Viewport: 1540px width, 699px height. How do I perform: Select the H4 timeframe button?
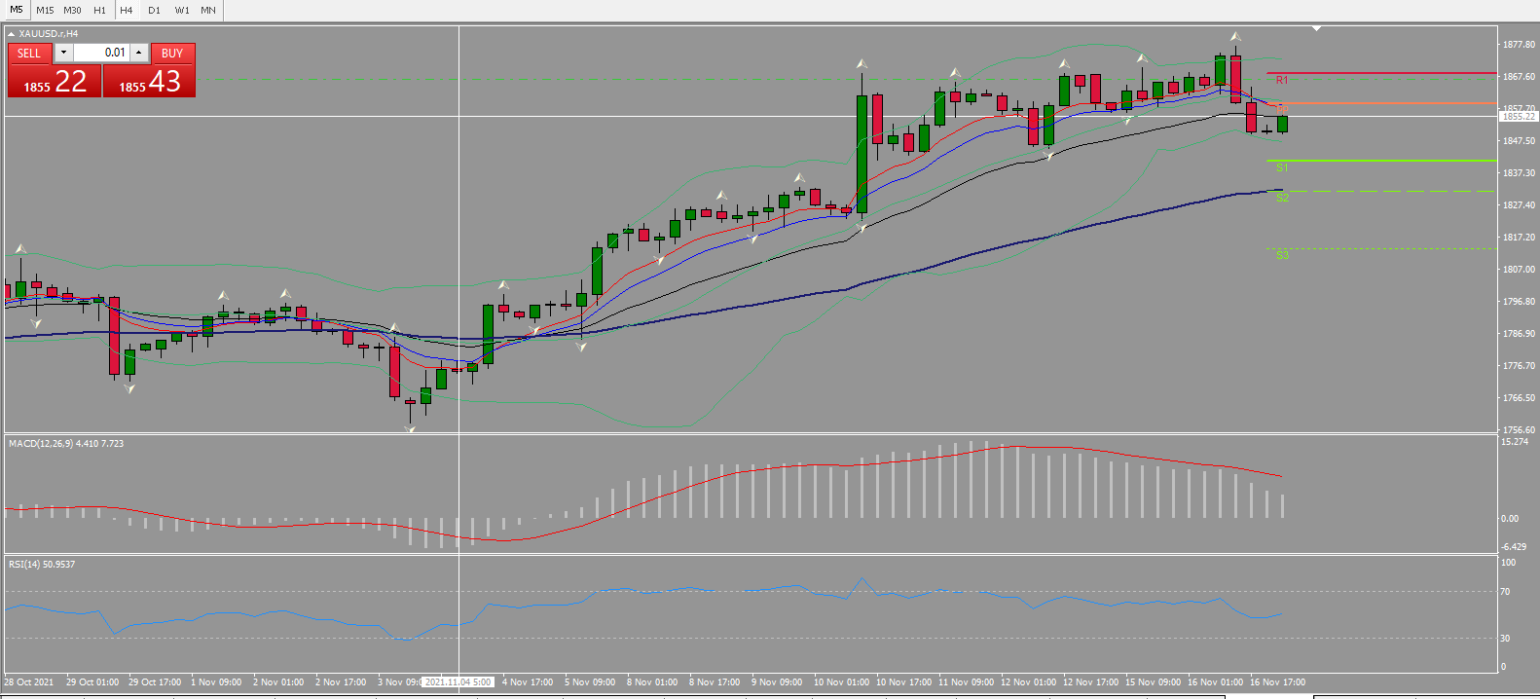point(127,10)
